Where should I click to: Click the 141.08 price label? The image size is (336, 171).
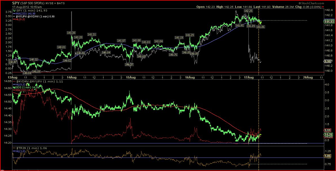137,40
